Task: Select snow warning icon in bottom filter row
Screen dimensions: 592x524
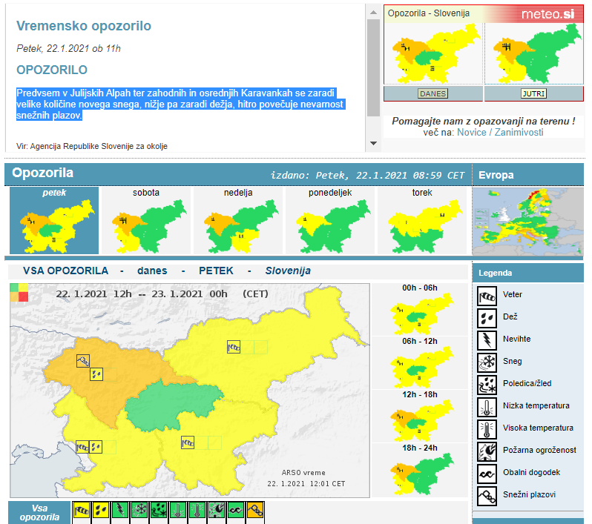Action: coord(139,511)
